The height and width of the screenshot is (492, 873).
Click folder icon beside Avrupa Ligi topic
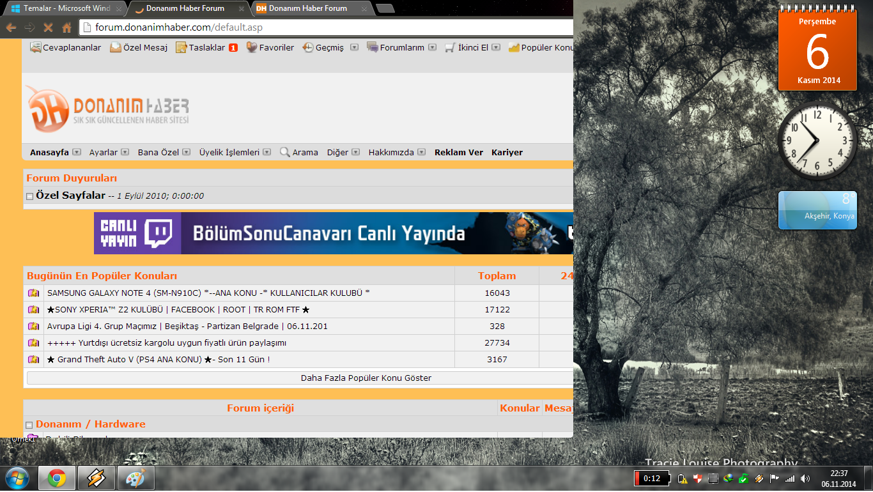coord(33,326)
